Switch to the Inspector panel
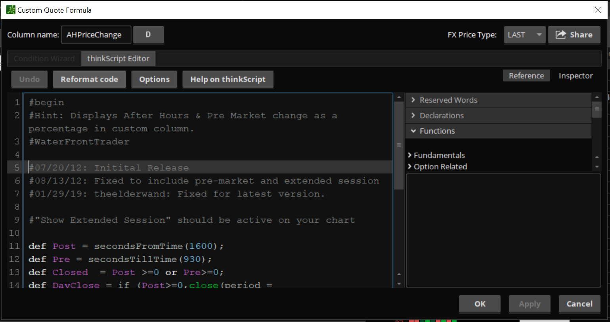 (576, 76)
